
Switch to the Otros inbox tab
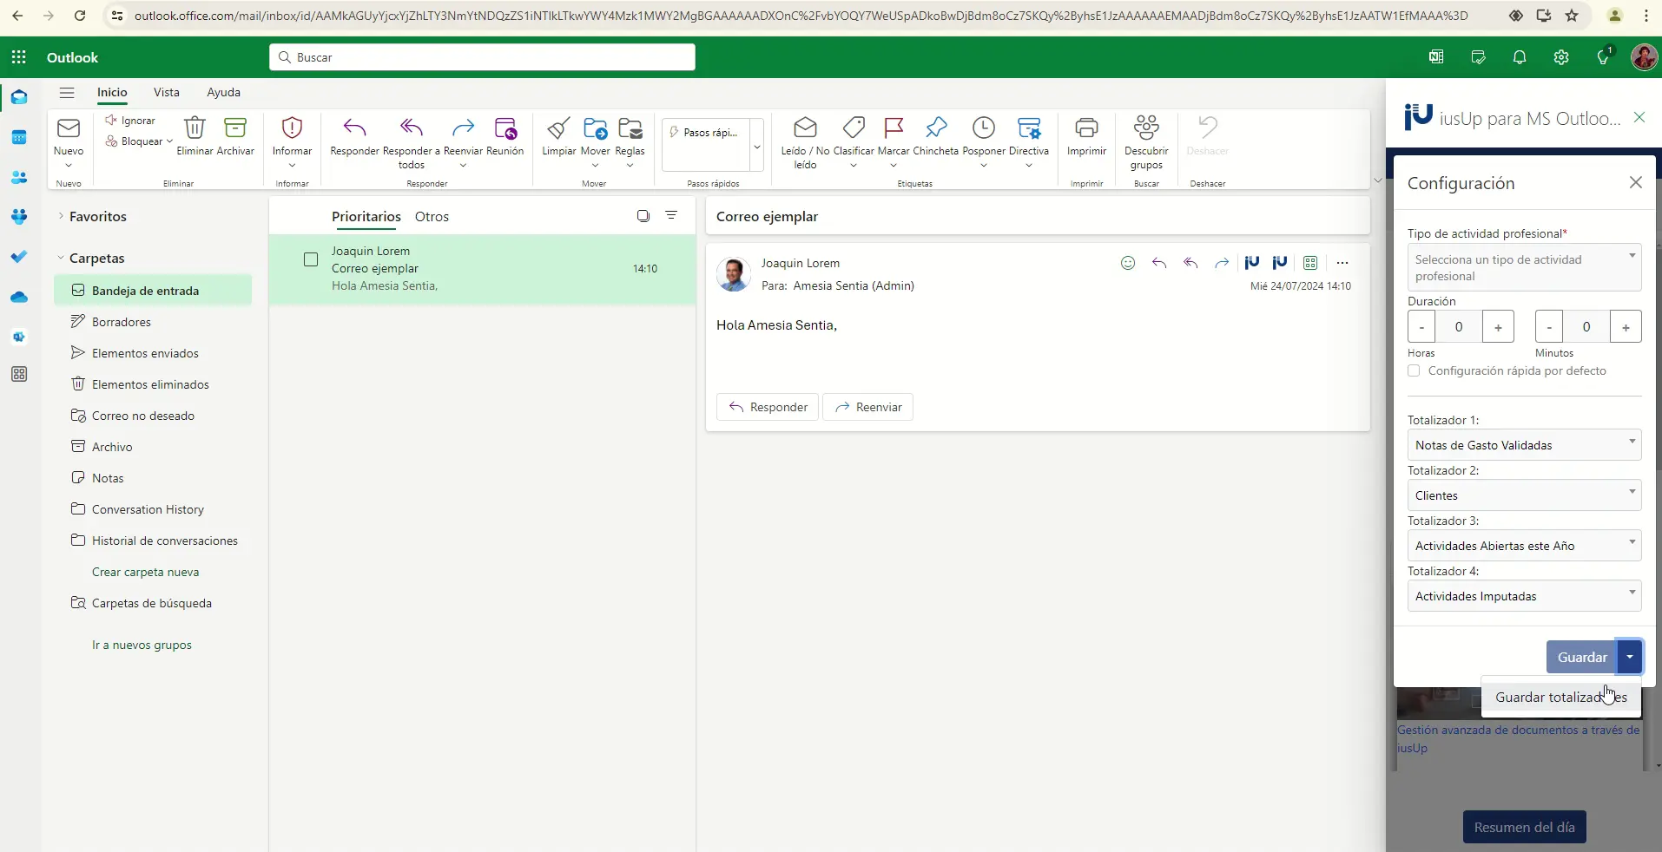click(432, 217)
